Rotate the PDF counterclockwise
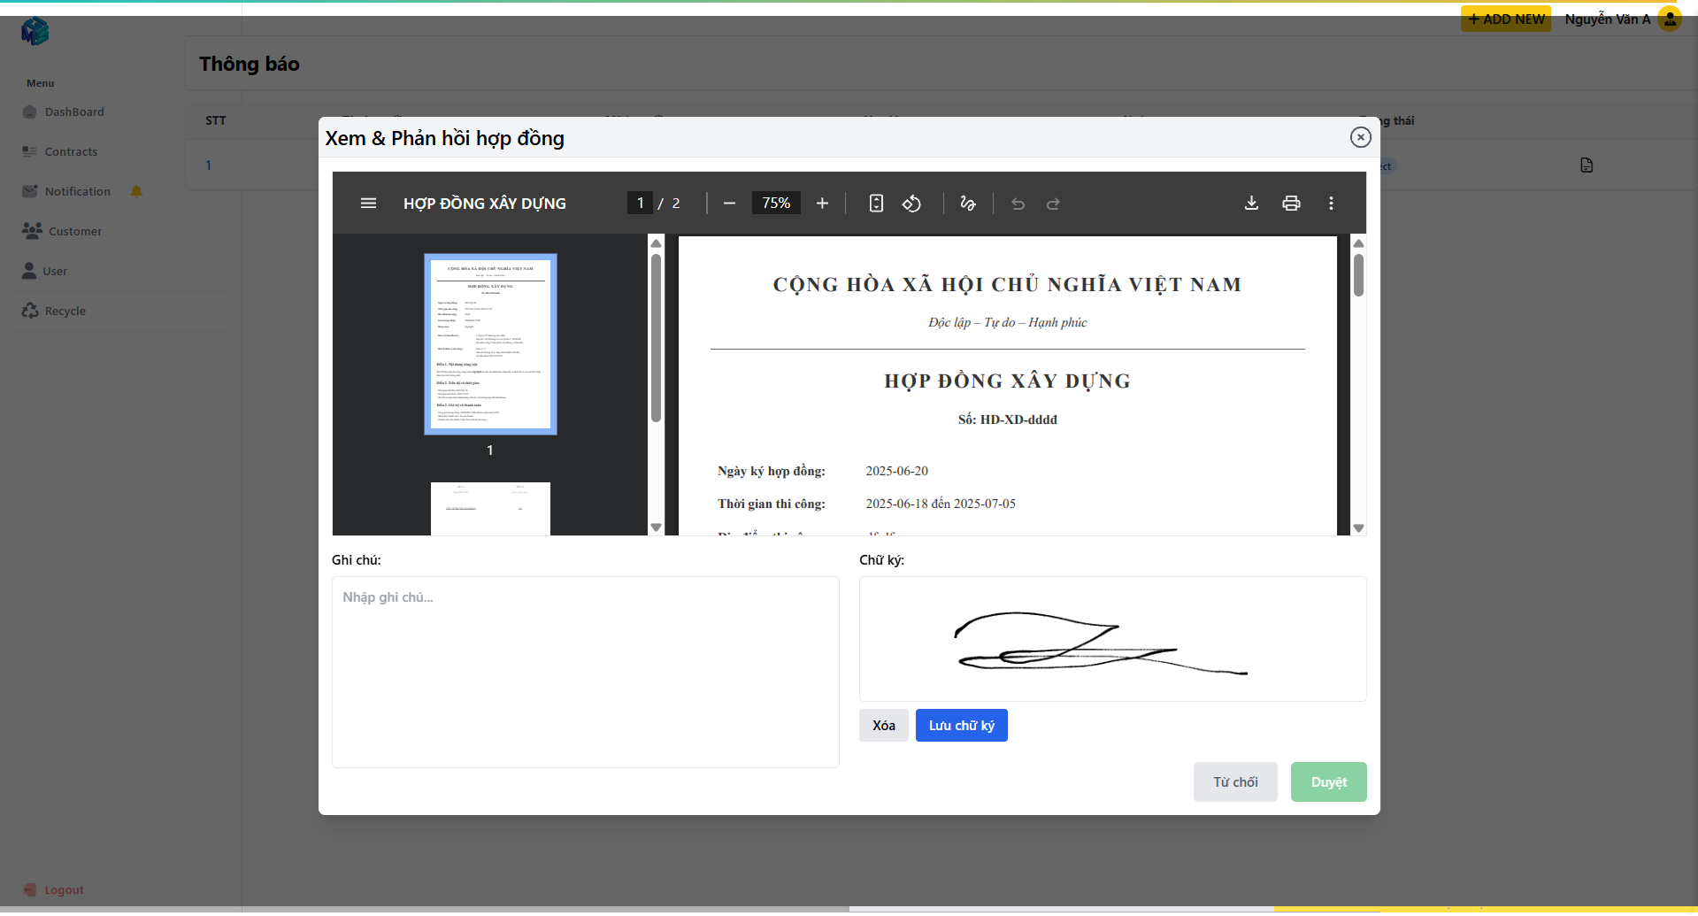 click(x=911, y=204)
